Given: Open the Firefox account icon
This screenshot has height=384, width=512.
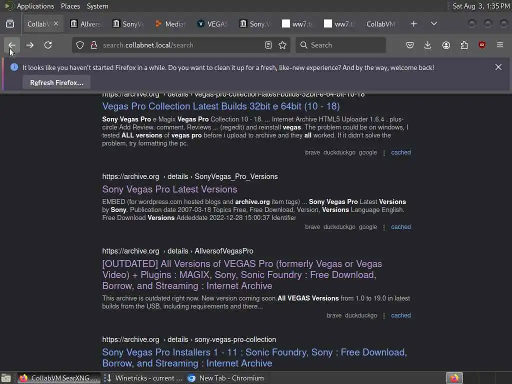Looking at the screenshot, I should (x=446, y=45).
